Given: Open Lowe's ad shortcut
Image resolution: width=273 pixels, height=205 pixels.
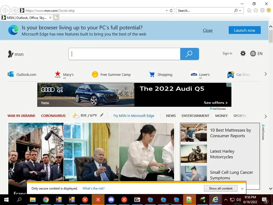Looking at the screenshot, I should (200, 75).
